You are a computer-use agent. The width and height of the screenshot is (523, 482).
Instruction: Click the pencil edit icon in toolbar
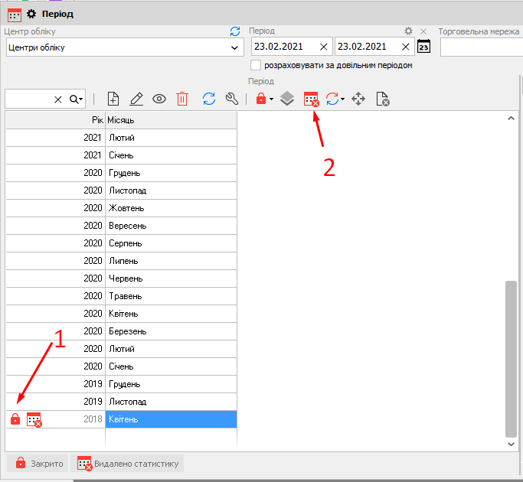tap(136, 99)
